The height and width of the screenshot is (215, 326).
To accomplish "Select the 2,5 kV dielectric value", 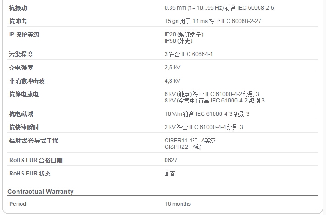I will coord(172,68).
